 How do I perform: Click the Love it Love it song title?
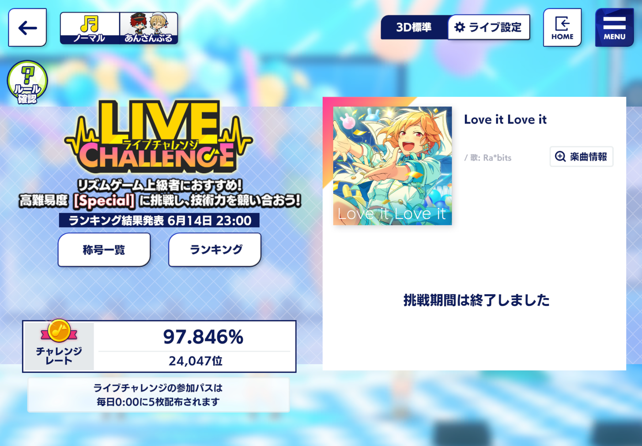pyautogui.click(x=505, y=119)
